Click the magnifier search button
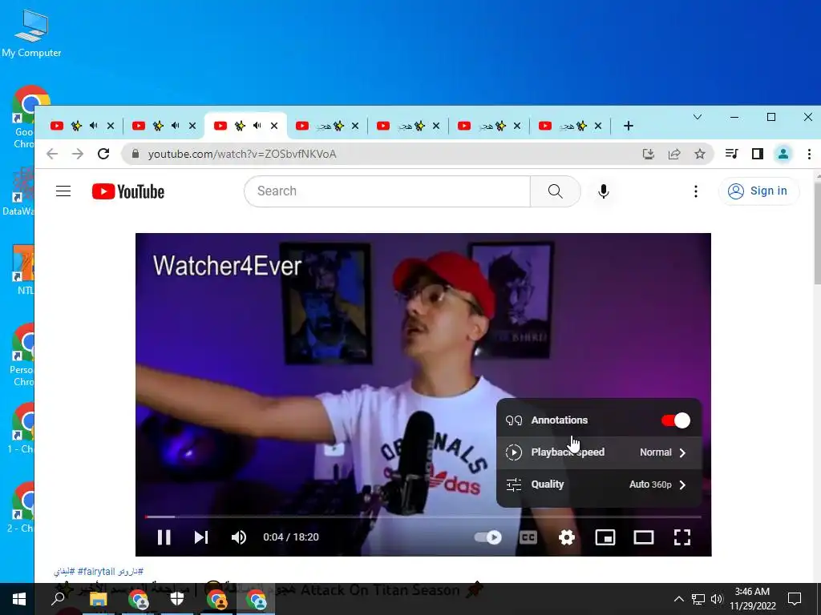Image resolution: width=821 pixels, height=615 pixels. (556, 191)
